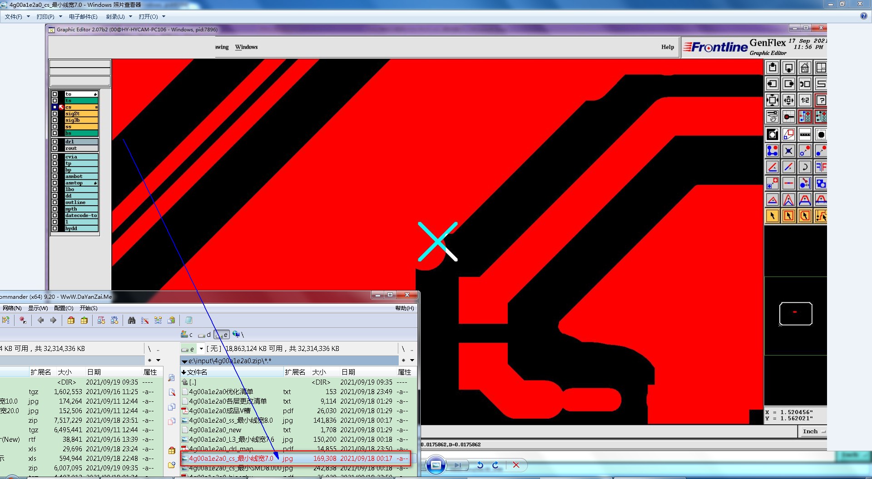The width and height of the screenshot is (872, 479).
Task: Click the arrow-in-rectangle area select icon
Action: (x=788, y=216)
